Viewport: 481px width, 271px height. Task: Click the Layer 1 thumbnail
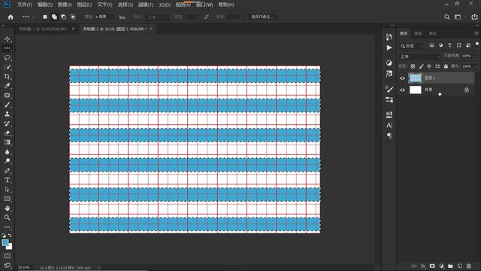pos(416,78)
